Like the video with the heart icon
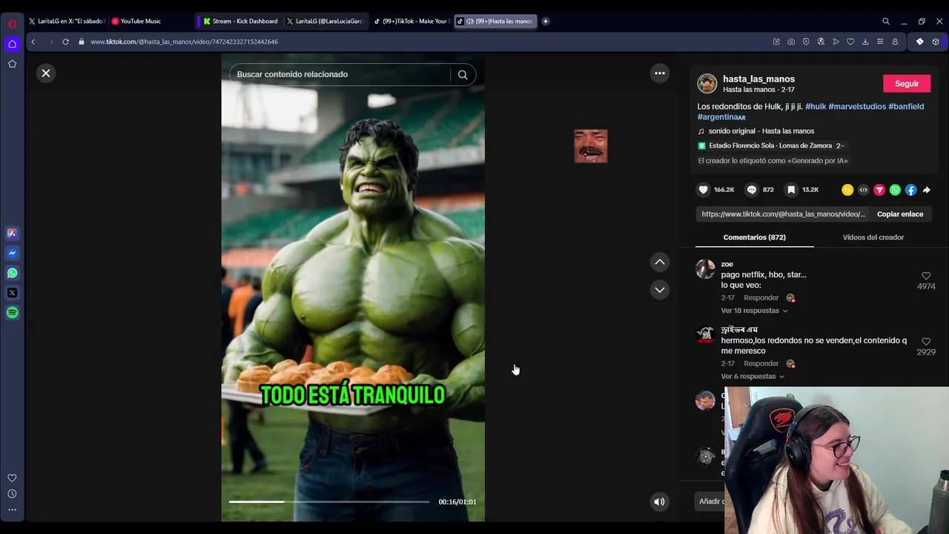Image resolution: width=949 pixels, height=534 pixels. point(704,190)
